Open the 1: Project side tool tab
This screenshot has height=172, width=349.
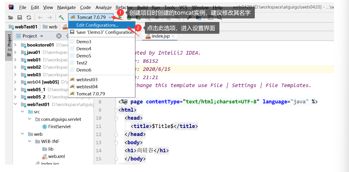click(9, 46)
